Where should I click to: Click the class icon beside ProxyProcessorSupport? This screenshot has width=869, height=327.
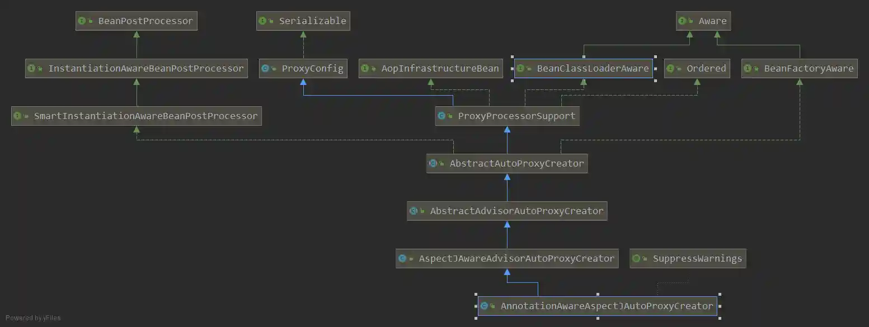pyautogui.click(x=441, y=116)
